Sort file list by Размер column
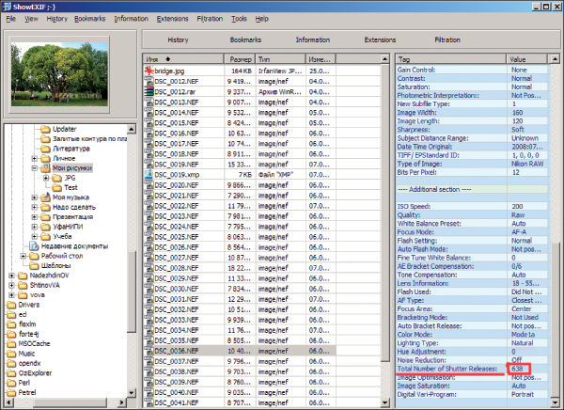The image size is (564, 410). 240,59
